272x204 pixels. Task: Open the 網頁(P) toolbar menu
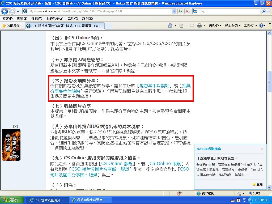(x=215, y=26)
